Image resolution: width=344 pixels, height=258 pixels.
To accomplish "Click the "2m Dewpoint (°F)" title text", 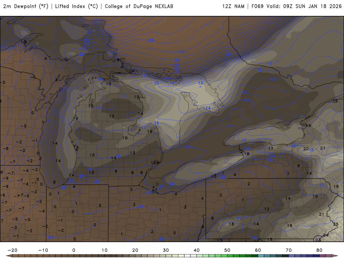I will (26, 6).
